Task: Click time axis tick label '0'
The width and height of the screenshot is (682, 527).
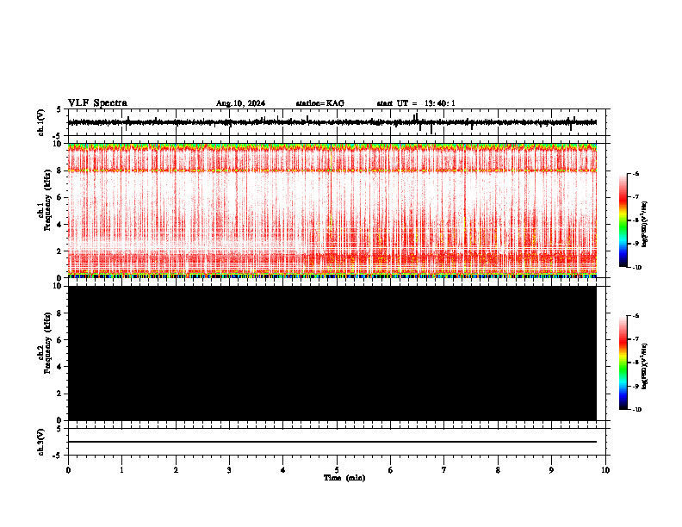Action: pyautogui.click(x=68, y=470)
